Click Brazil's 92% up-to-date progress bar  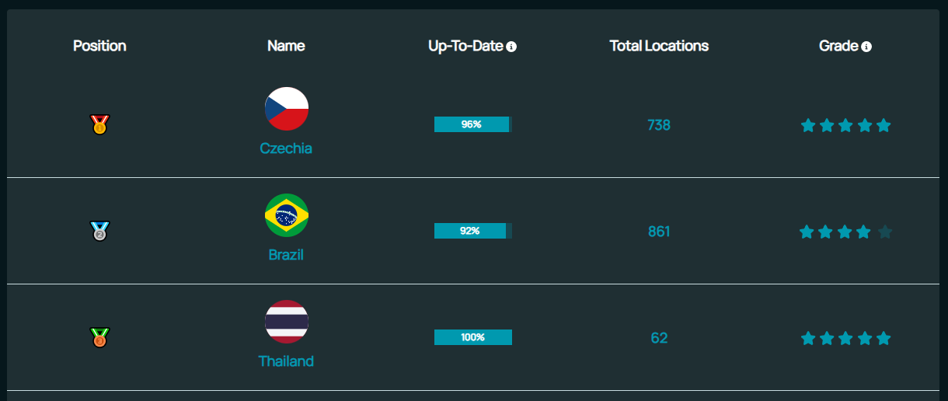coord(472,231)
